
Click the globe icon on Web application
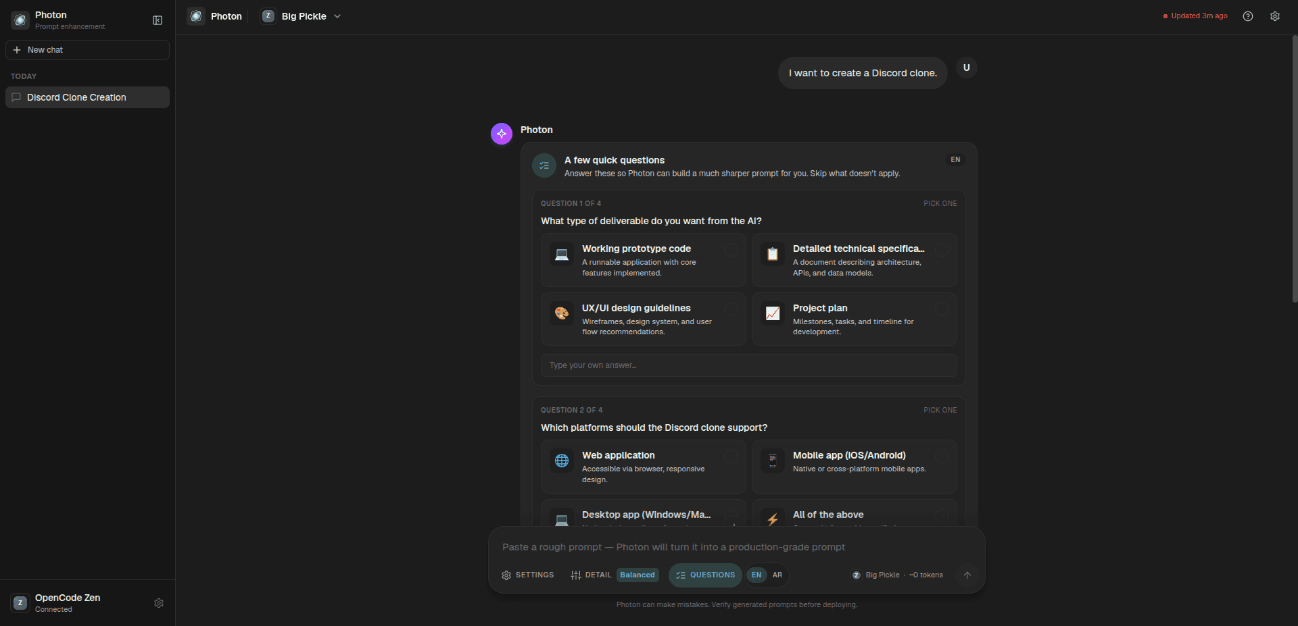[562, 461]
